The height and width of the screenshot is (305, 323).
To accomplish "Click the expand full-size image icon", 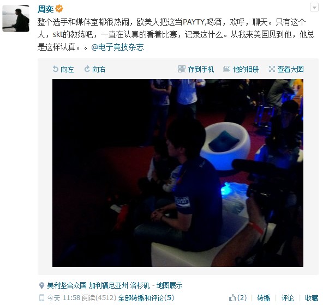I will (x=272, y=69).
